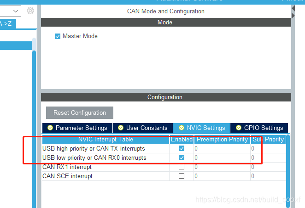Click the collapse arrow at panel's top right
Viewport: 305px width, 208px height.
point(293,9)
